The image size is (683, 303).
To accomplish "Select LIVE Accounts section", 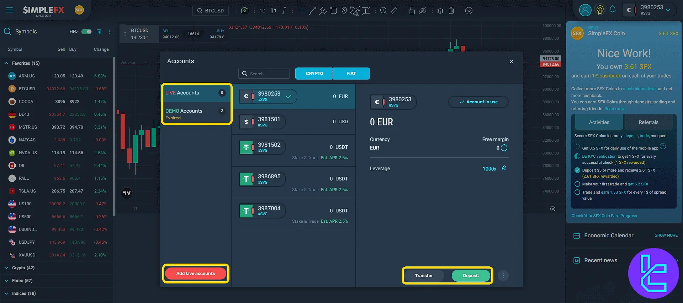I will pyautogui.click(x=196, y=93).
